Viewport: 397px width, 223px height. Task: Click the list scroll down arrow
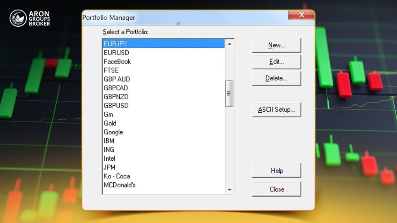[x=230, y=190]
